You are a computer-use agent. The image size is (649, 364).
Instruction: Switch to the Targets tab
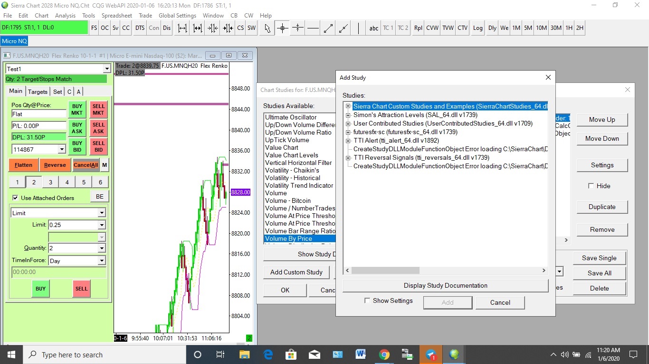[38, 91]
